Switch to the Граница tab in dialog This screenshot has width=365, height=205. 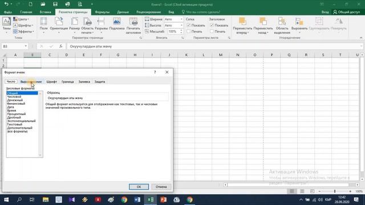68,81
